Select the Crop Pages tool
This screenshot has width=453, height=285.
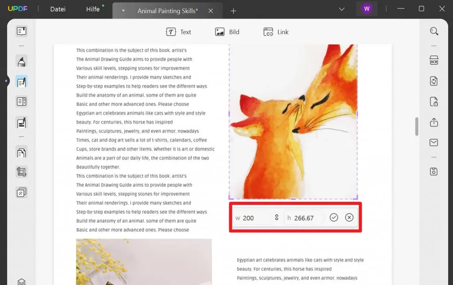[21, 172]
